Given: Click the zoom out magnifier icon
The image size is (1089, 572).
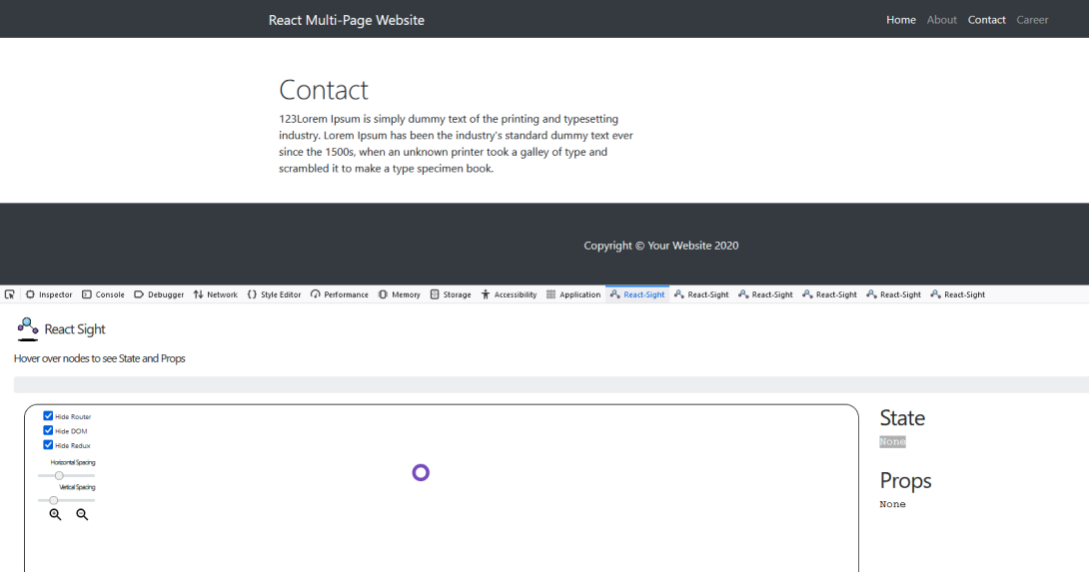Looking at the screenshot, I should (82, 514).
